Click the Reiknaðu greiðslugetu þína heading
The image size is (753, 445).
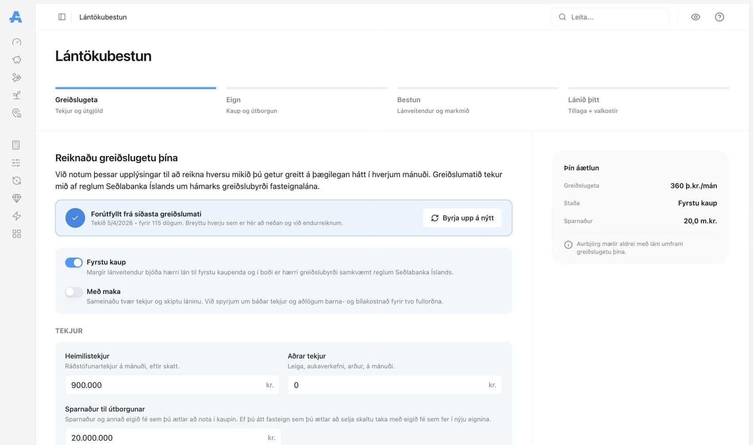point(116,158)
